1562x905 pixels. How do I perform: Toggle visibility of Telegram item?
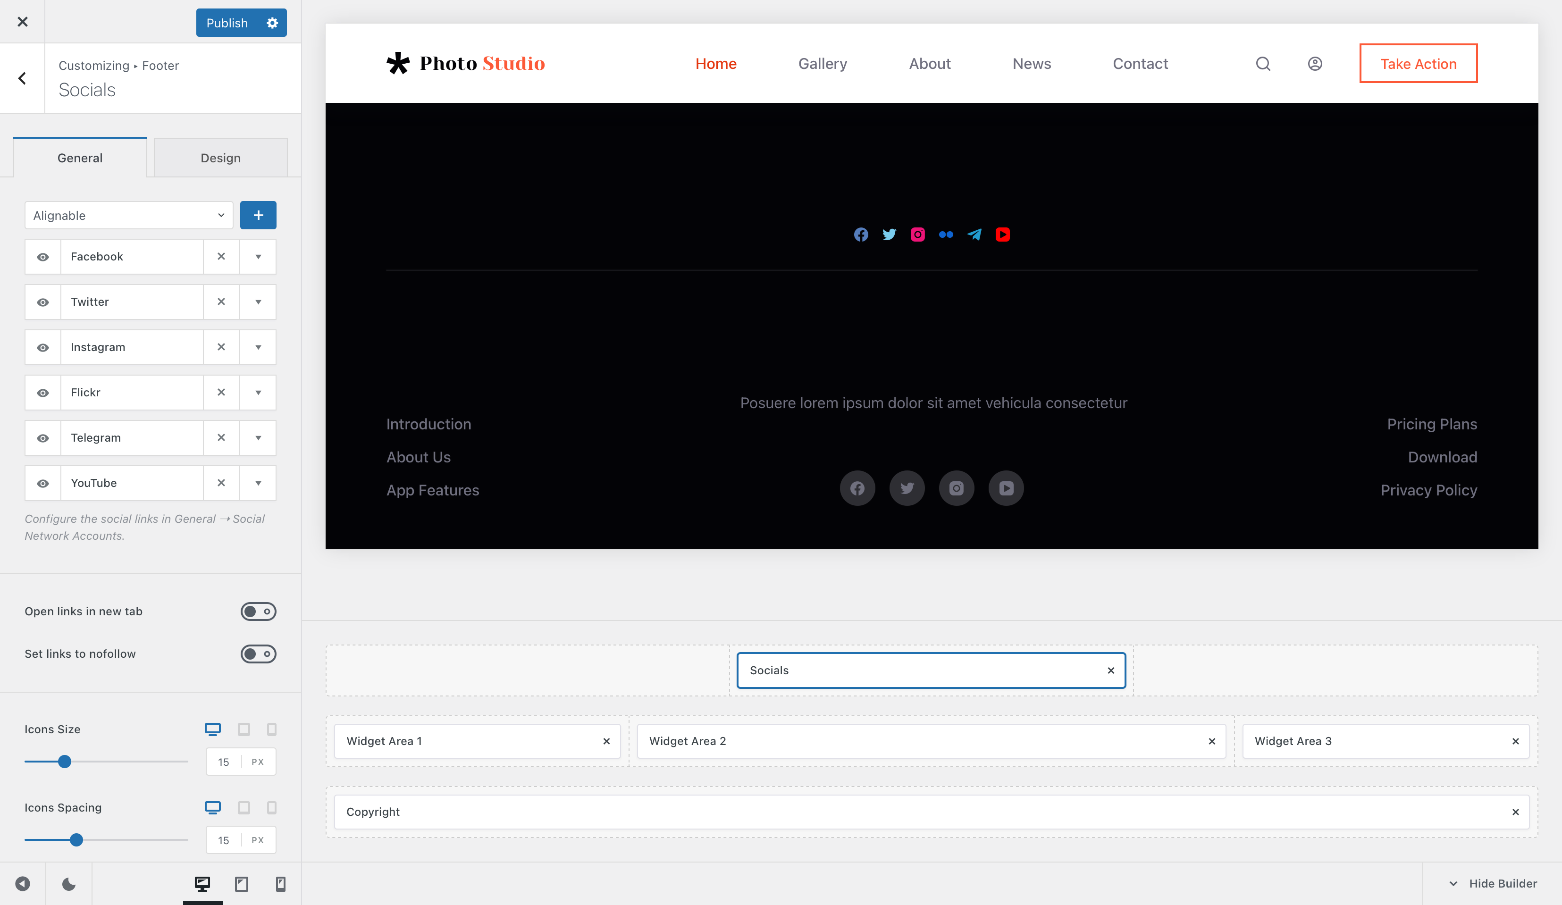coord(43,437)
